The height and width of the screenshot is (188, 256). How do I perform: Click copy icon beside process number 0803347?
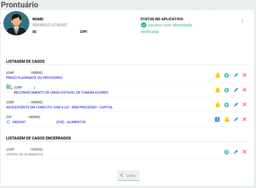(8, 122)
